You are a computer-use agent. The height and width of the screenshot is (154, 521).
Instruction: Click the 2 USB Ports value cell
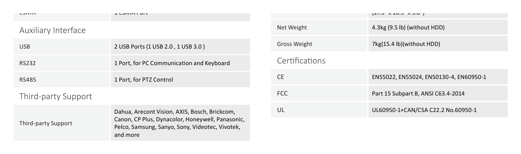click(x=180, y=47)
